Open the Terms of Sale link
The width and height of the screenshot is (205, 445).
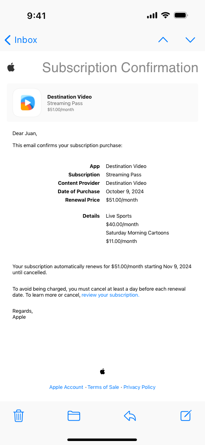(x=103, y=387)
